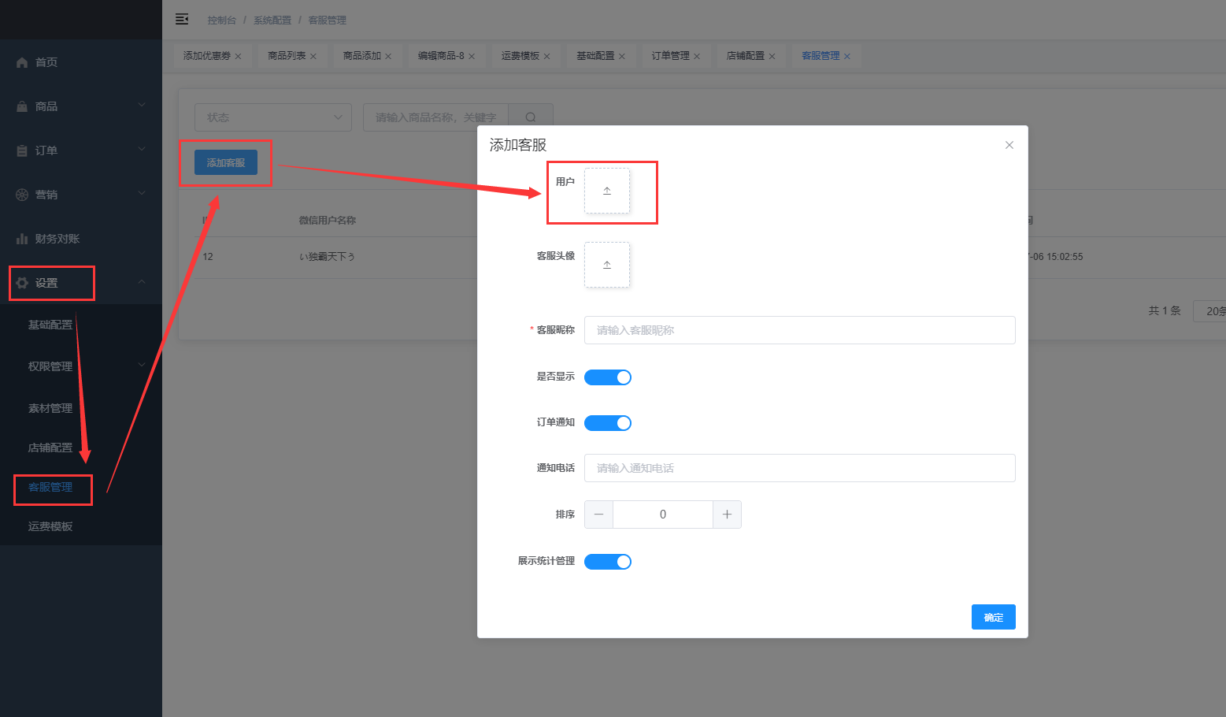Switch to the 编辑商品-8 tab
This screenshot has height=717, width=1226.
coord(441,56)
